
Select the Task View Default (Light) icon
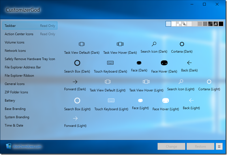point(107,82)
